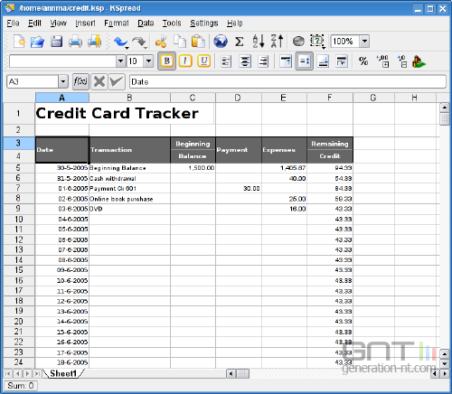Click the function f(x) button

pyautogui.click(x=80, y=81)
